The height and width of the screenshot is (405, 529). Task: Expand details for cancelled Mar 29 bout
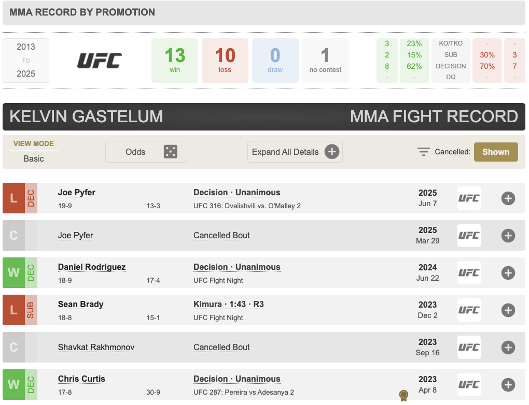(x=508, y=236)
